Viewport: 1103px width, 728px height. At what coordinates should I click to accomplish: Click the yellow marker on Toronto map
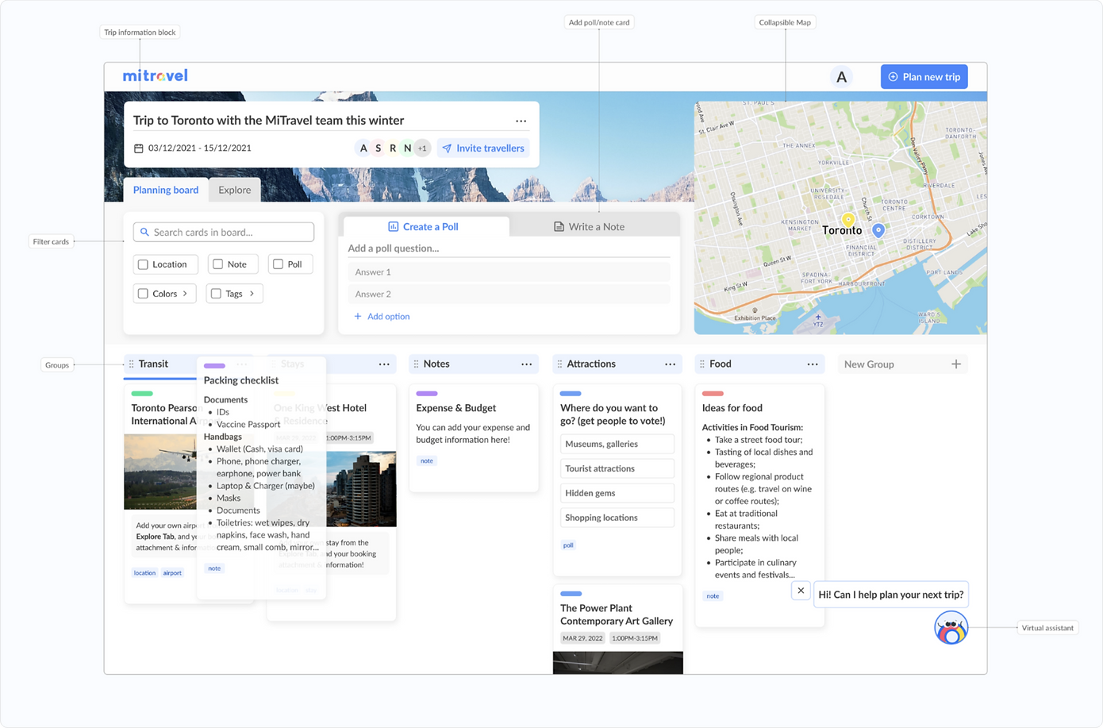pyautogui.click(x=847, y=219)
